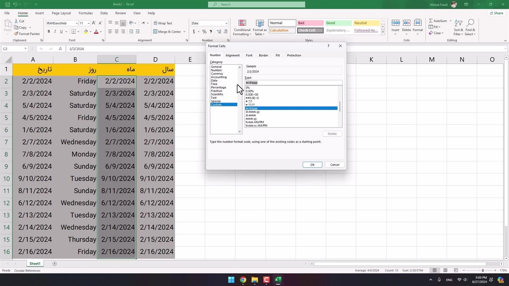
Task: Open the Name Box dropdown arrow
Action: (25, 49)
